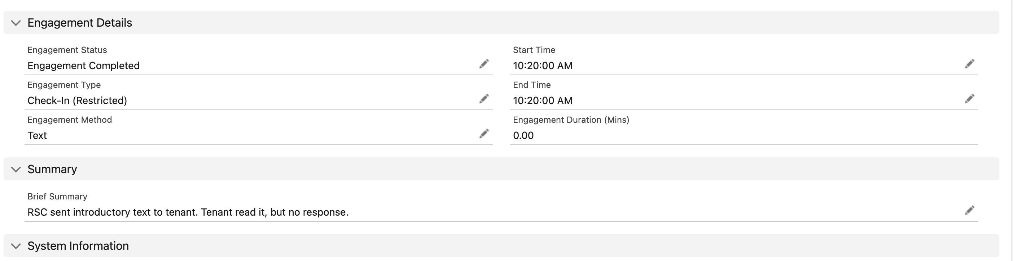The image size is (1013, 261).
Task: Click the Text engagement method value
Action: click(x=37, y=135)
